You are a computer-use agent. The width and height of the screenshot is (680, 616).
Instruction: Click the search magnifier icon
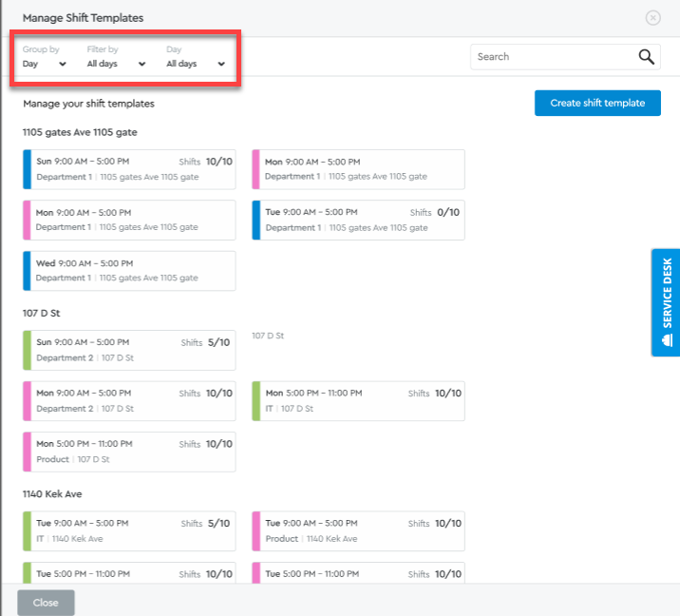646,57
